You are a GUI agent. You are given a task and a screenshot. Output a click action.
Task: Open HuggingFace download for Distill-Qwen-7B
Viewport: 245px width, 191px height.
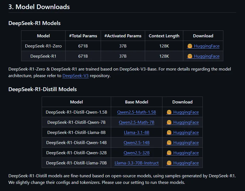[182, 122]
